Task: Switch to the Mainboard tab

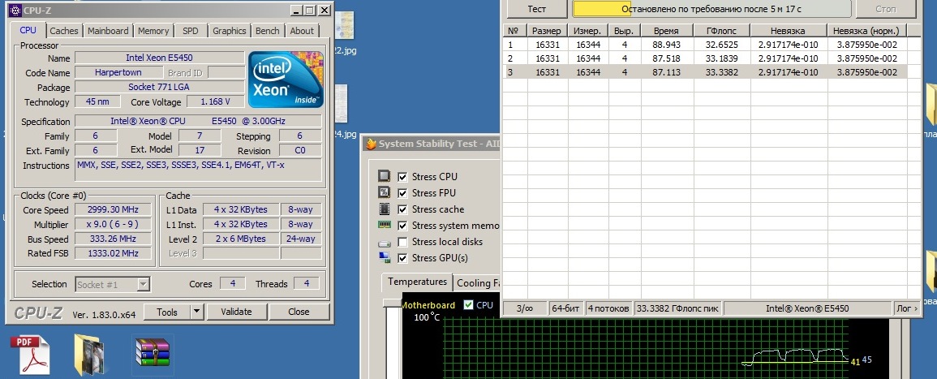Action: click(108, 31)
